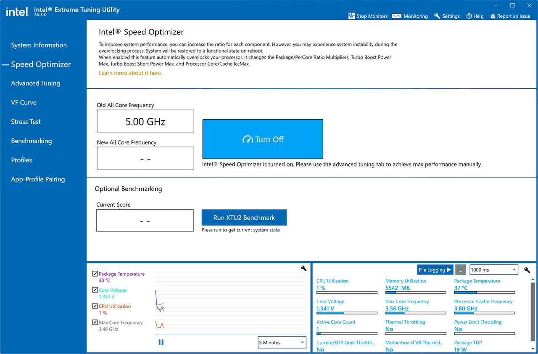Click the Help question mark icon
This screenshot has height=354, width=538.
[469, 16]
